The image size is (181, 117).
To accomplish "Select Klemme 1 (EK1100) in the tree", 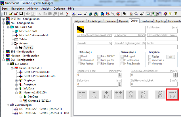I will tap(35, 93).
